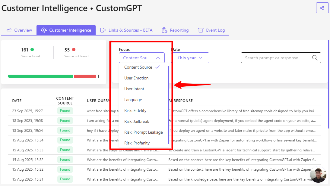Screen dimensions: 330x186
Task: Click Found badge for 15 Aug 15:34 row
Action: coord(65,140)
